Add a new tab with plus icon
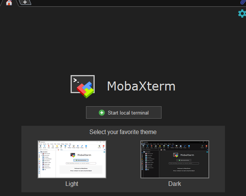 point(25,2)
